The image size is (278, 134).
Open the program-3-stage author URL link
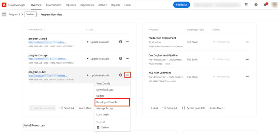(48, 59)
